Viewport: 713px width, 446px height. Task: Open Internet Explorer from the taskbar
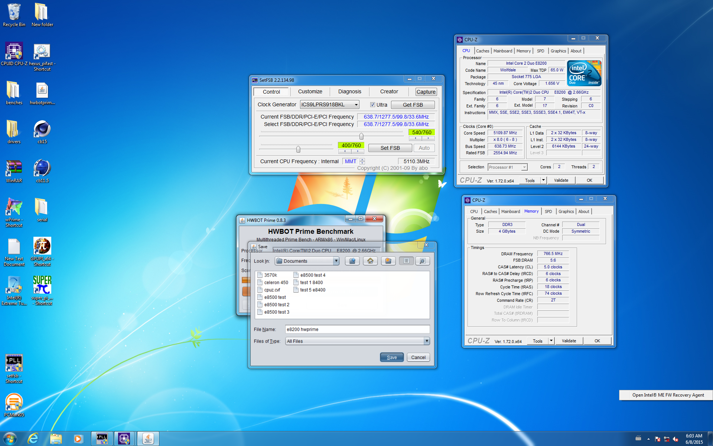(33, 439)
